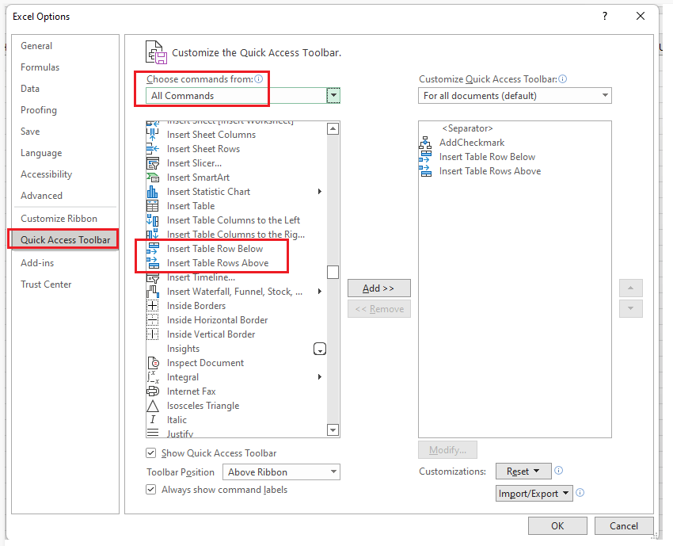The width and height of the screenshot is (673, 546).
Task: Expand the Insights group arrow
Action: pos(320,349)
